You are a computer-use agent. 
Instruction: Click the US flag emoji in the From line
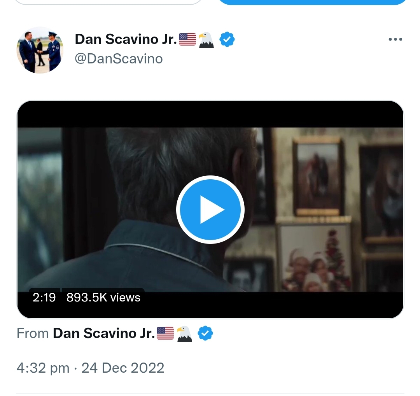165,333
